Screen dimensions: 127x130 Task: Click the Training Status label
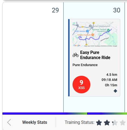[x=80, y=122]
